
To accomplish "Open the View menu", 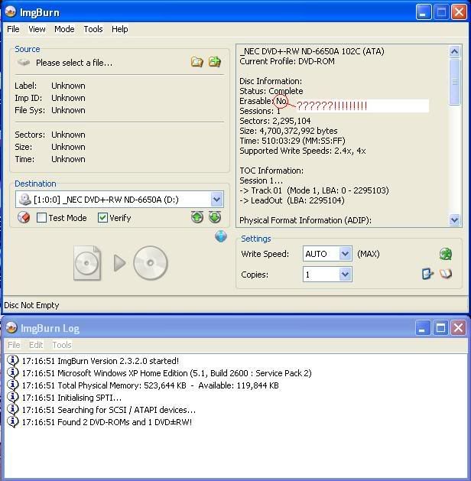I will tap(37, 29).
